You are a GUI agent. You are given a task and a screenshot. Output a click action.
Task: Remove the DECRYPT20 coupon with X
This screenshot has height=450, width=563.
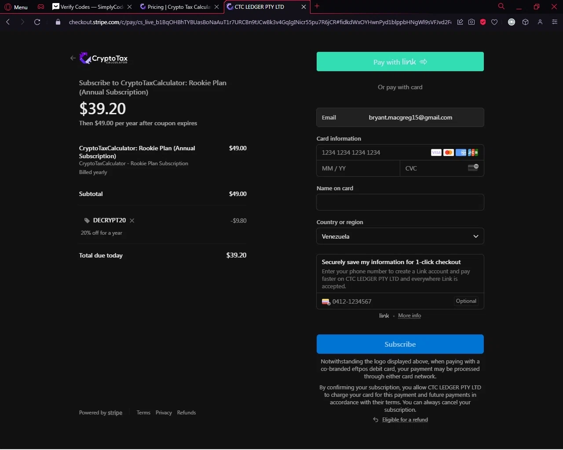pos(132,221)
